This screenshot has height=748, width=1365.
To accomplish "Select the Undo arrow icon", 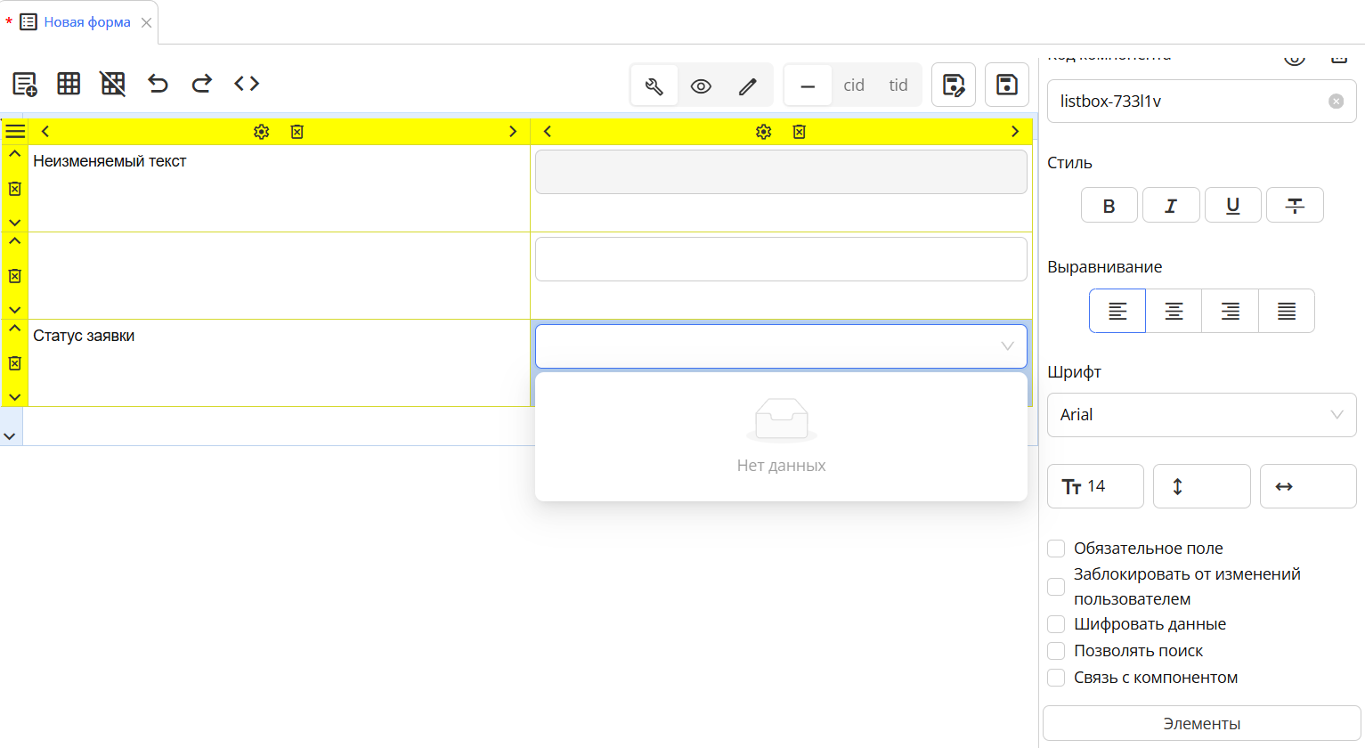I will (x=158, y=83).
